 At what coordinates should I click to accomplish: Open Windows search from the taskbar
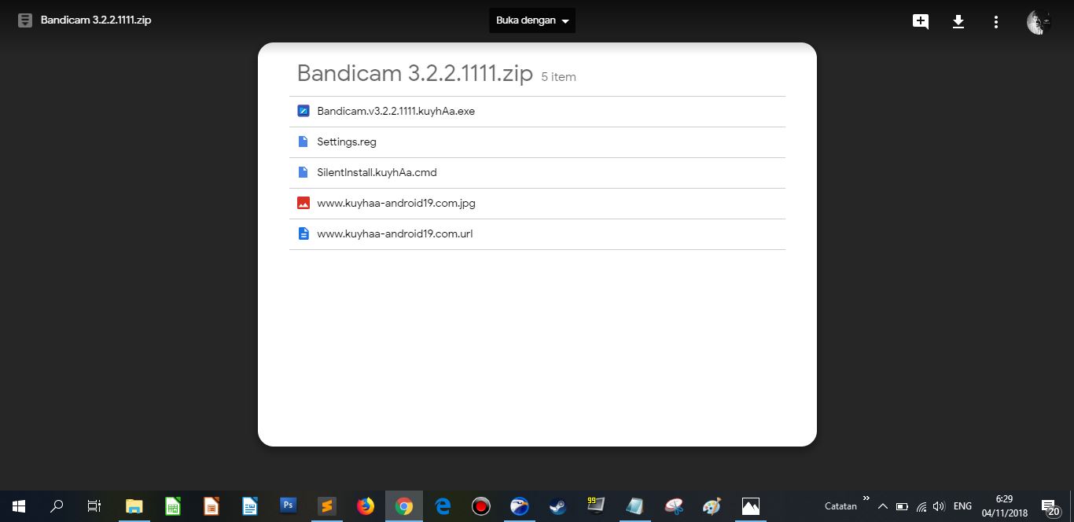click(x=57, y=506)
